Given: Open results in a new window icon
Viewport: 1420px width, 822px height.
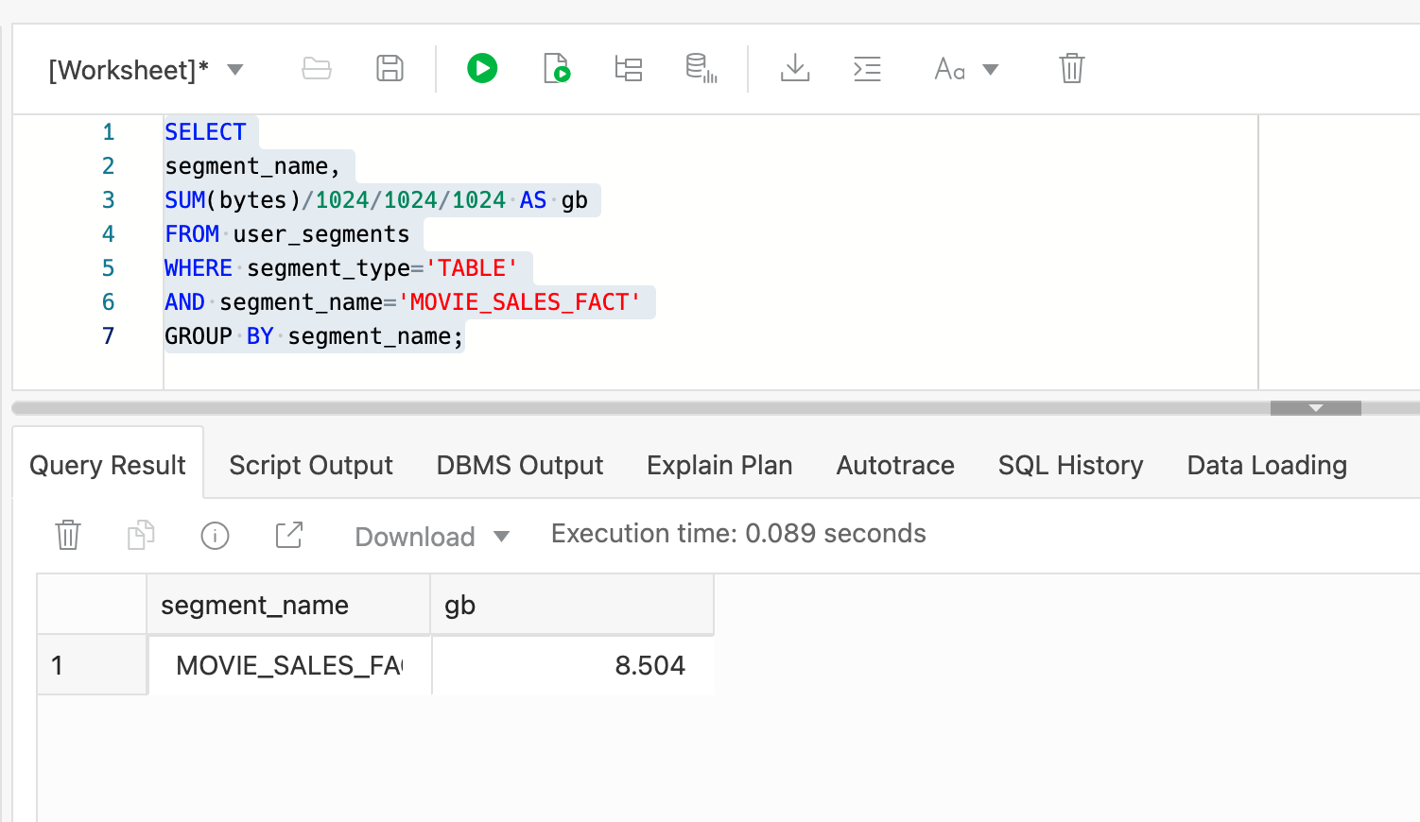Looking at the screenshot, I should (x=288, y=535).
